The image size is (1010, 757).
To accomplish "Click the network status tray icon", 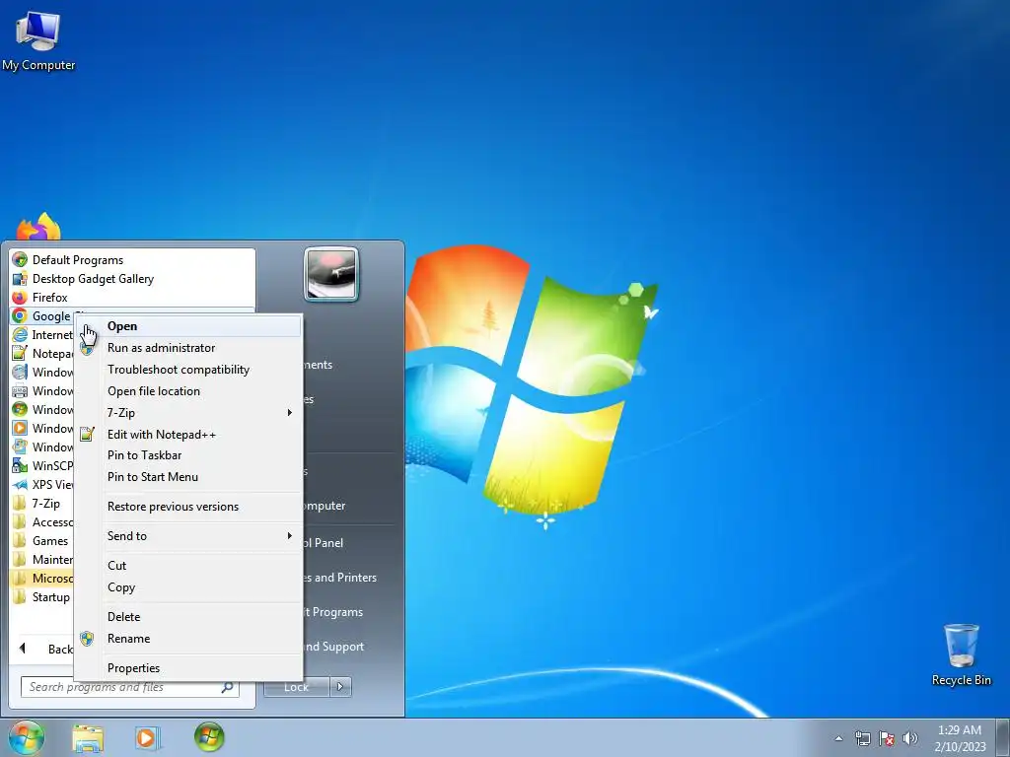I will click(x=862, y=738).
